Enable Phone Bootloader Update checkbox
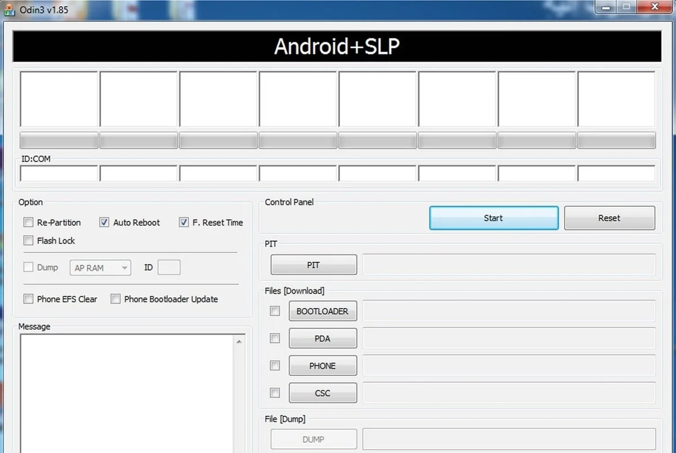676x453 pixels. (115, 299)
